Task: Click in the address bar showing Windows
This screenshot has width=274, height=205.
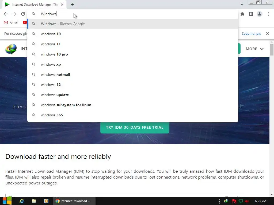Action: click(x=133, y=14)
